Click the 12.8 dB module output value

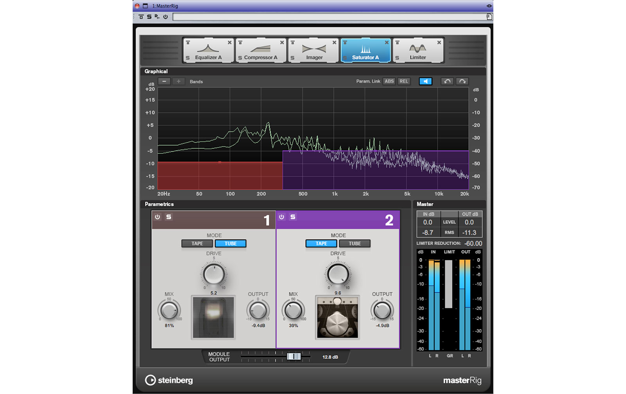330,357
